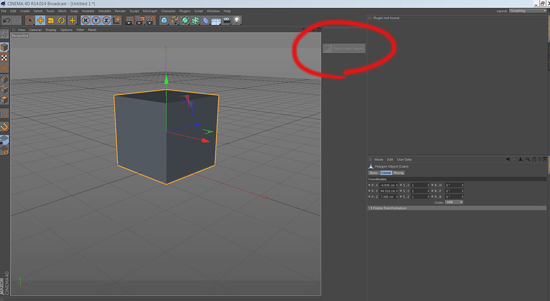
Task: Open the viewport Display menu
Action: pyautogui.click(x=51, y=30)
